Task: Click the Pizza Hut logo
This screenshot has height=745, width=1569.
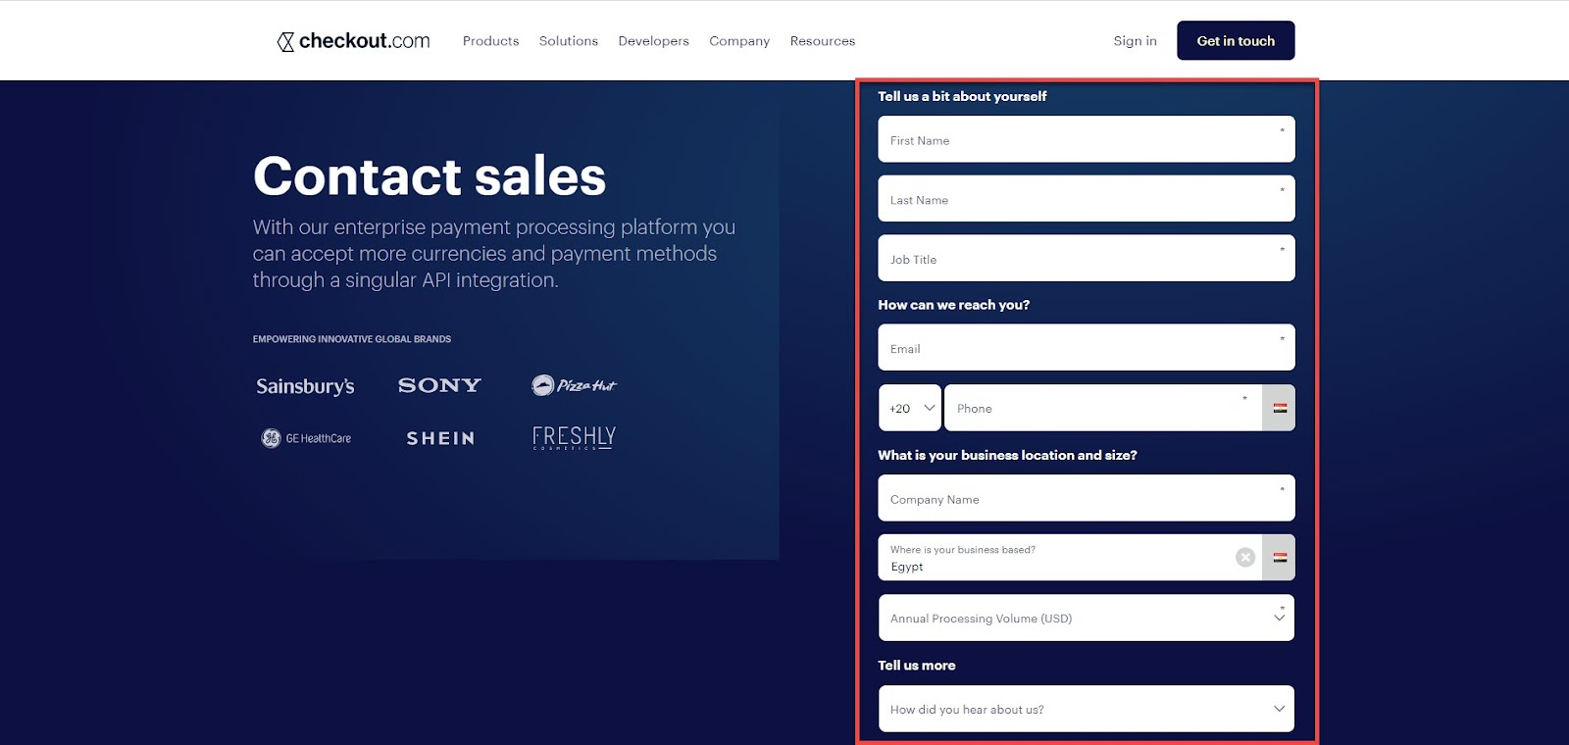Action: (x=575, y=385)
